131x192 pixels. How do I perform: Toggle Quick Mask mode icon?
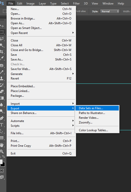[x=2, y=170]
